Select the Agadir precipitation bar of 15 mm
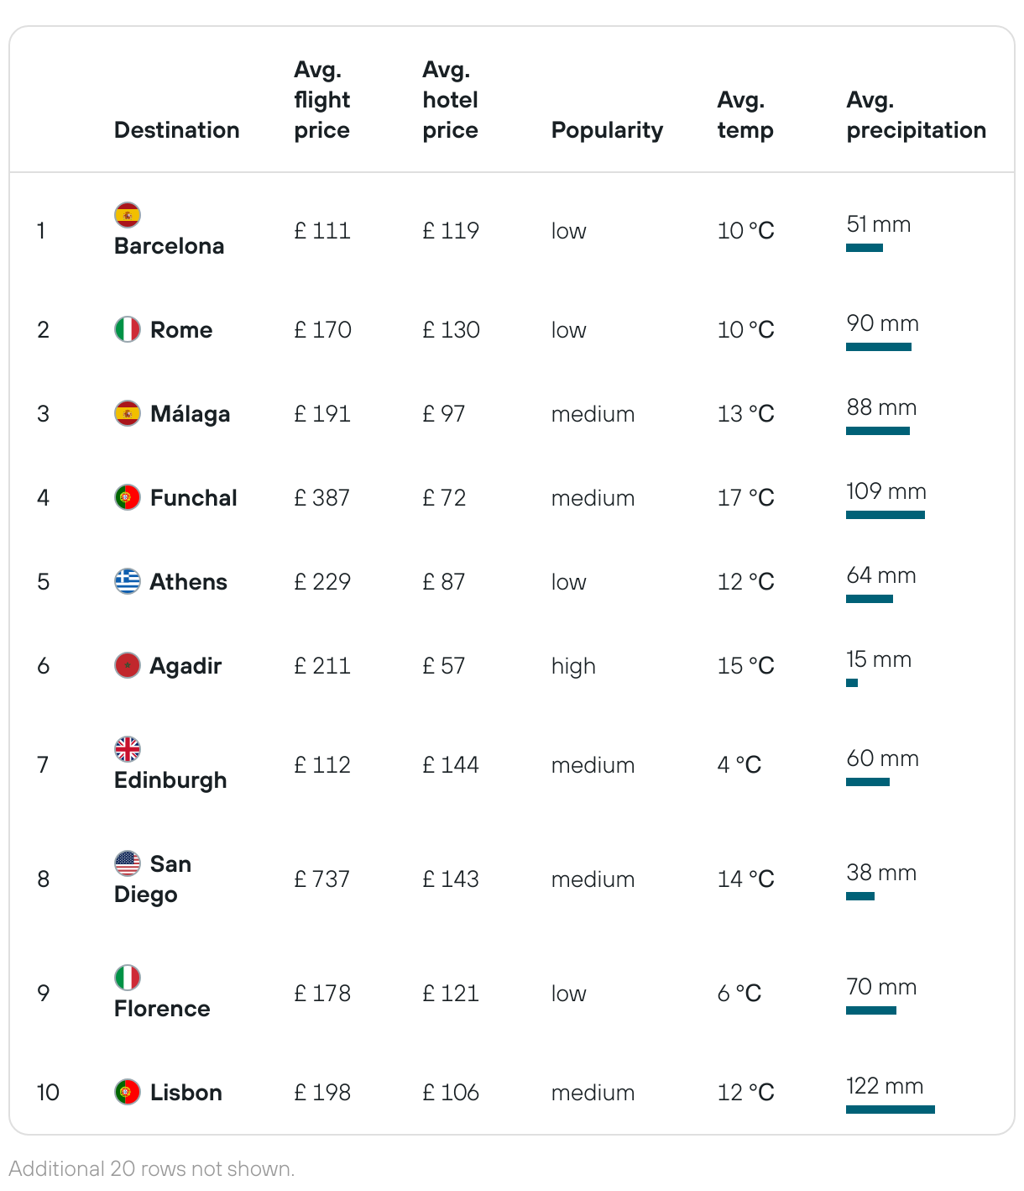This screenshot has height=1191, width=1024. [x=852, y=683]
